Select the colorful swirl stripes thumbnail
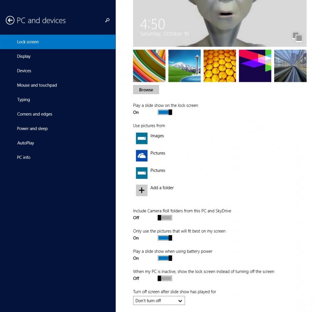Image resolution: width=315 pixels, height=312 pixels. click(149, 66)
